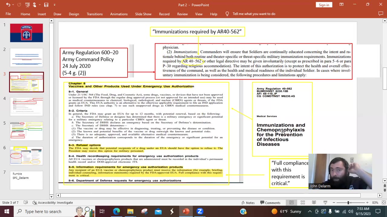This screenshot has width=387, height=217.
Task: Go to previous slide double-arrow button
Action: [x=385, y=186]
